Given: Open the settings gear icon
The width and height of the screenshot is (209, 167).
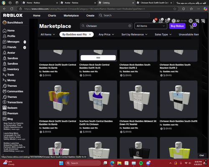Looking at the screenshot, I should 191,21.
